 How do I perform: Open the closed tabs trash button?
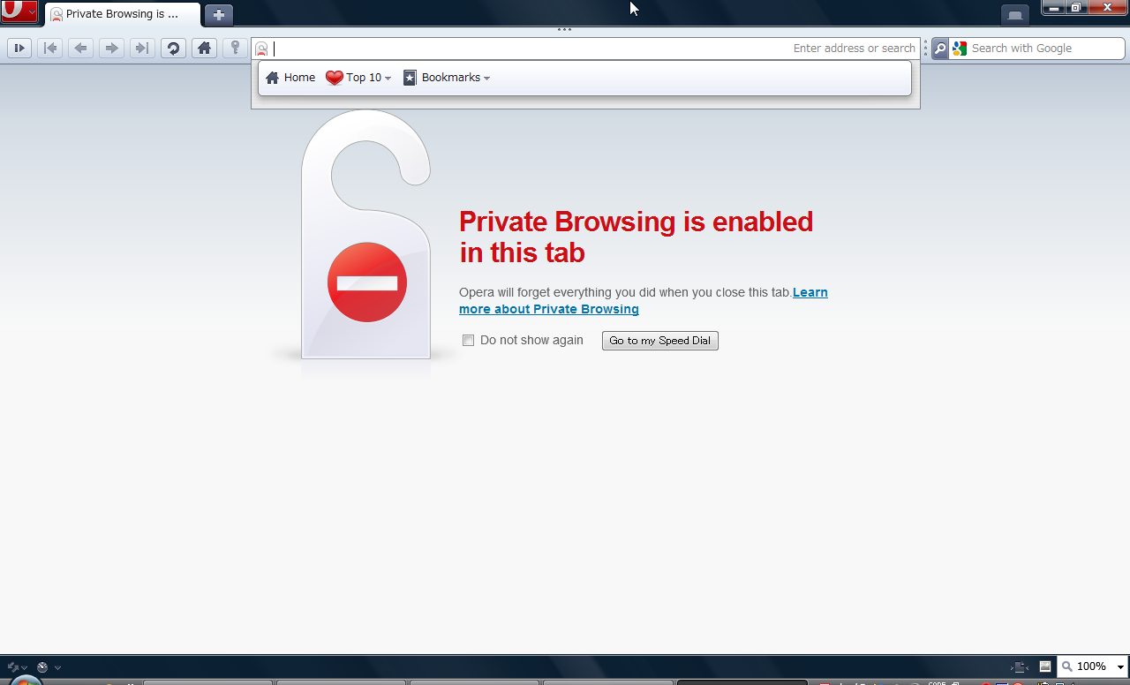pos(1015,15)
